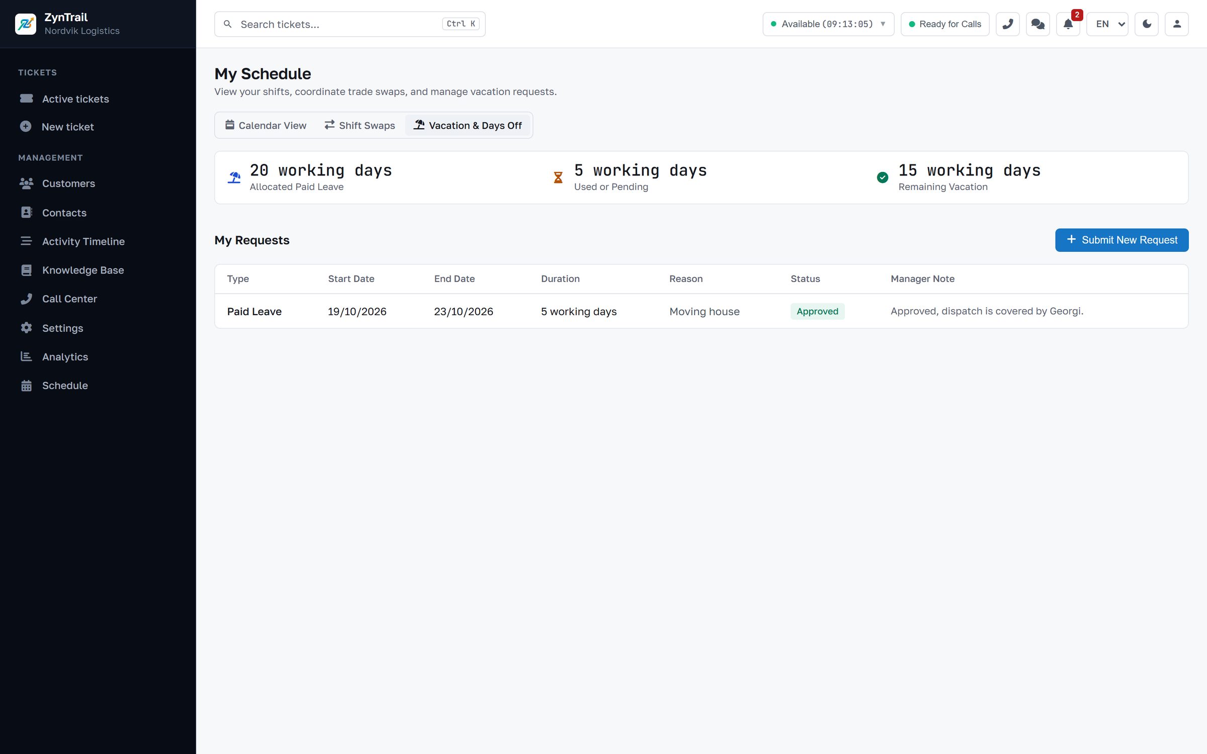This screenshot has width=1207, height=754.
Task: Toggle dark mode moon icon
Action: coord(1146,24)
